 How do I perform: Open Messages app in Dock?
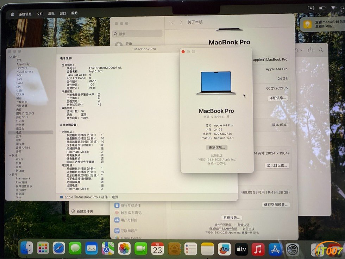pos(75,248)
